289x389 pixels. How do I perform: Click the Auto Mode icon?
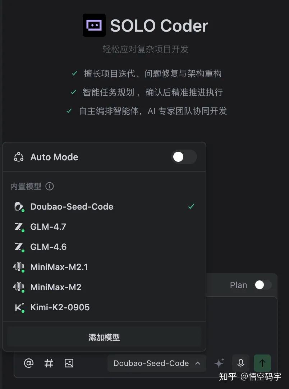click(19, 157)
